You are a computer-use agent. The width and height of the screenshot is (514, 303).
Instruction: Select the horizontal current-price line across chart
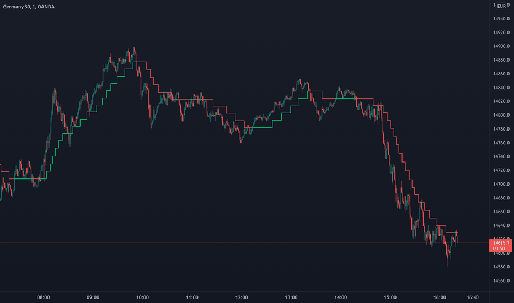coord(244,243)
